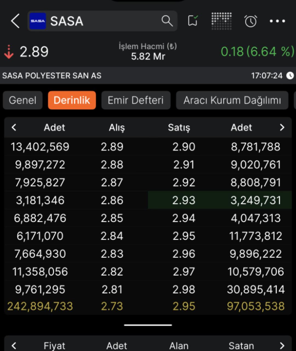Image resolution: width=296 pixels, height=351 pixels.
Task: Tap the bookmark watchlist icon
Action: click(193, 21)
